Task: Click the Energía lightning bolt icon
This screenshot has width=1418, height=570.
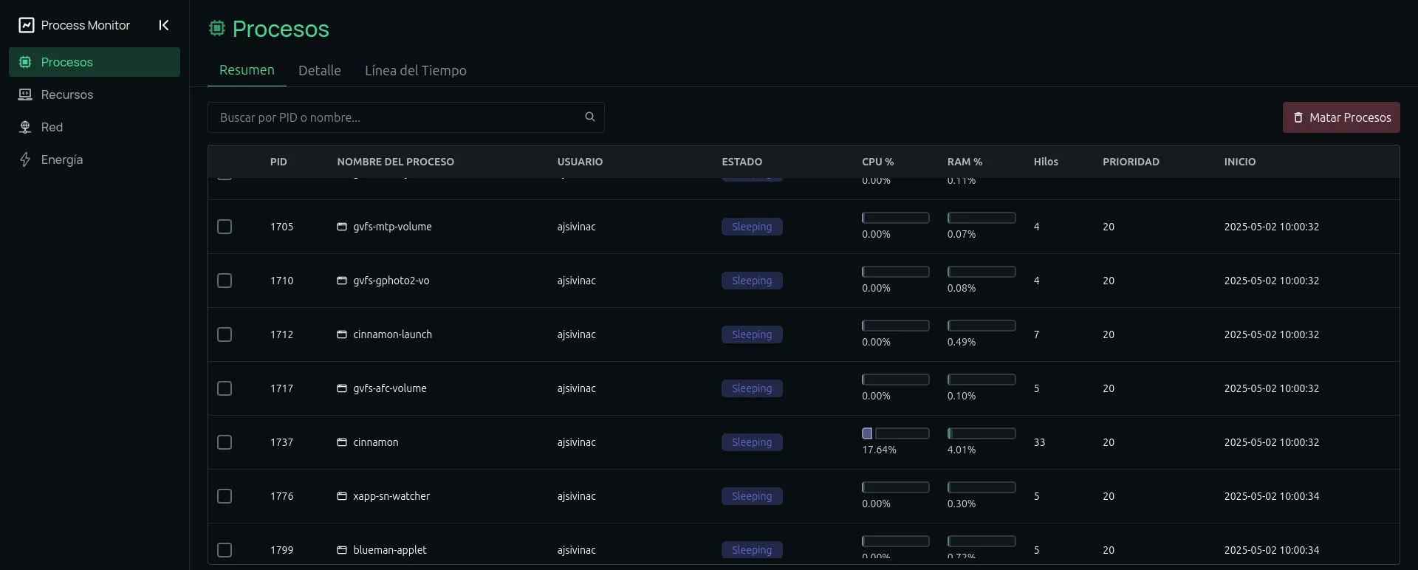Action: click(25, 159)
